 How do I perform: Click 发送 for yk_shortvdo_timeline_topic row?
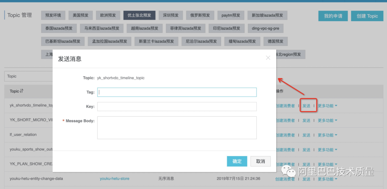[x=306, y=106]
